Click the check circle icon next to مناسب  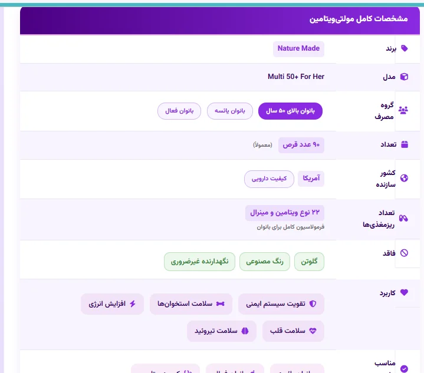click(x=405, y=369)
